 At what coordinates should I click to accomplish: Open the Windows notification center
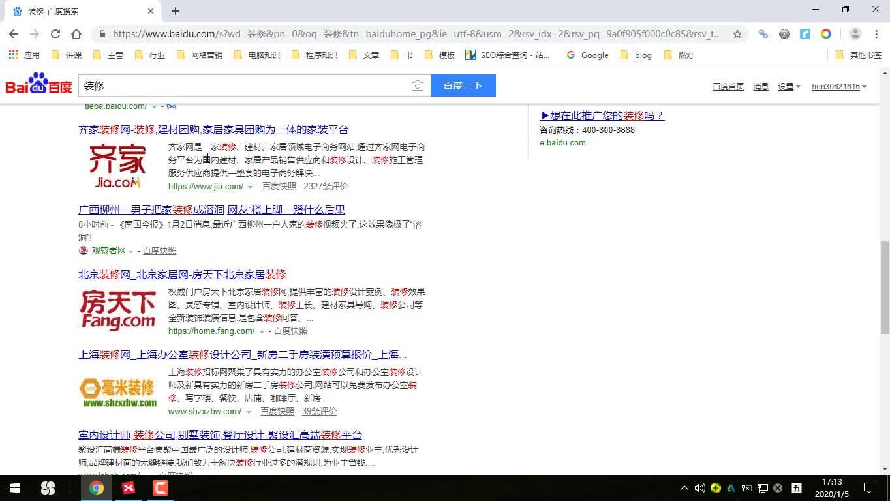pos(869,488)
